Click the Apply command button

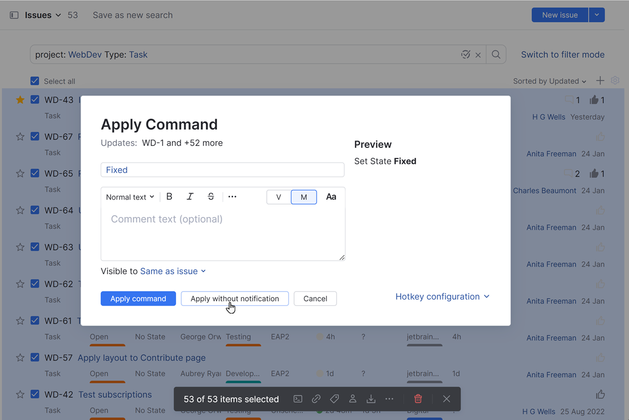tap(138, 298)
